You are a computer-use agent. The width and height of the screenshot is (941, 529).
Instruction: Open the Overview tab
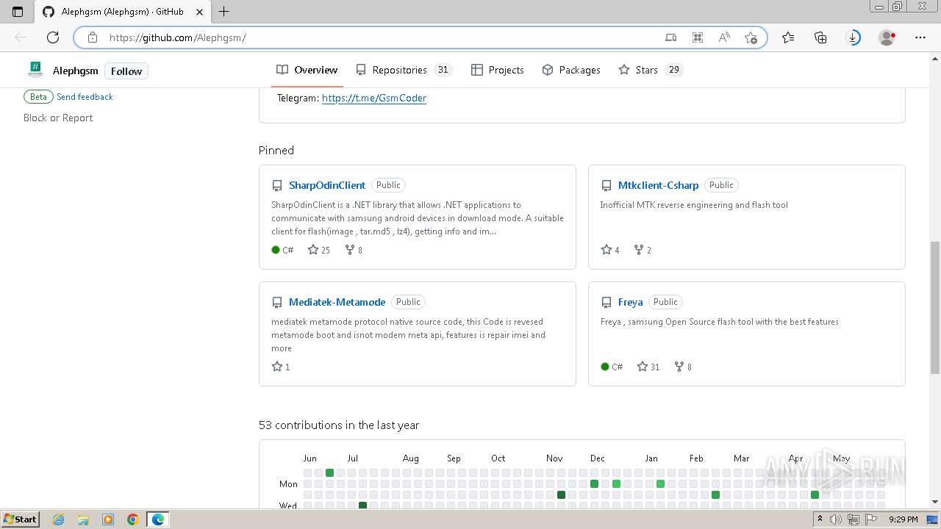307,70
